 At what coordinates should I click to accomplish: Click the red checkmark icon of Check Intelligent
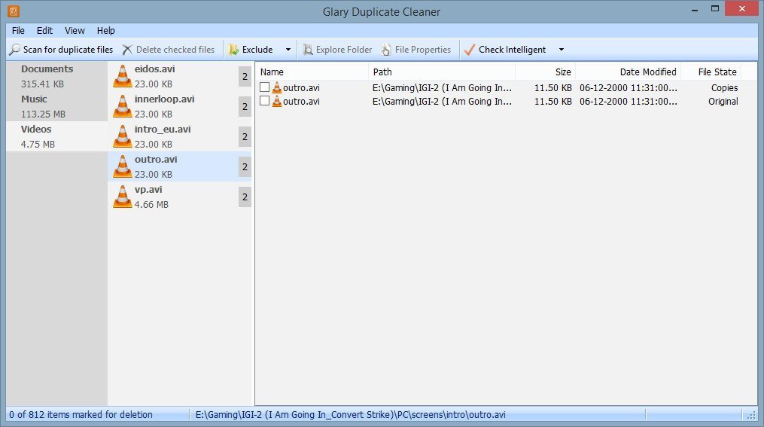469,50
